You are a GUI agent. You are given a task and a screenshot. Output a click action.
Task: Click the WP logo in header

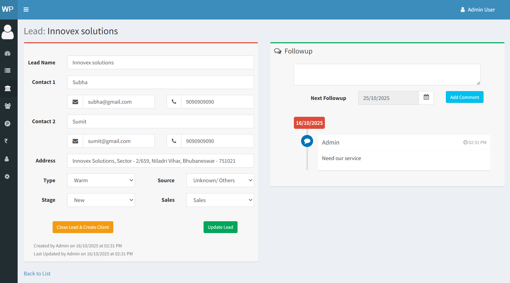click(x=8, y=9)
